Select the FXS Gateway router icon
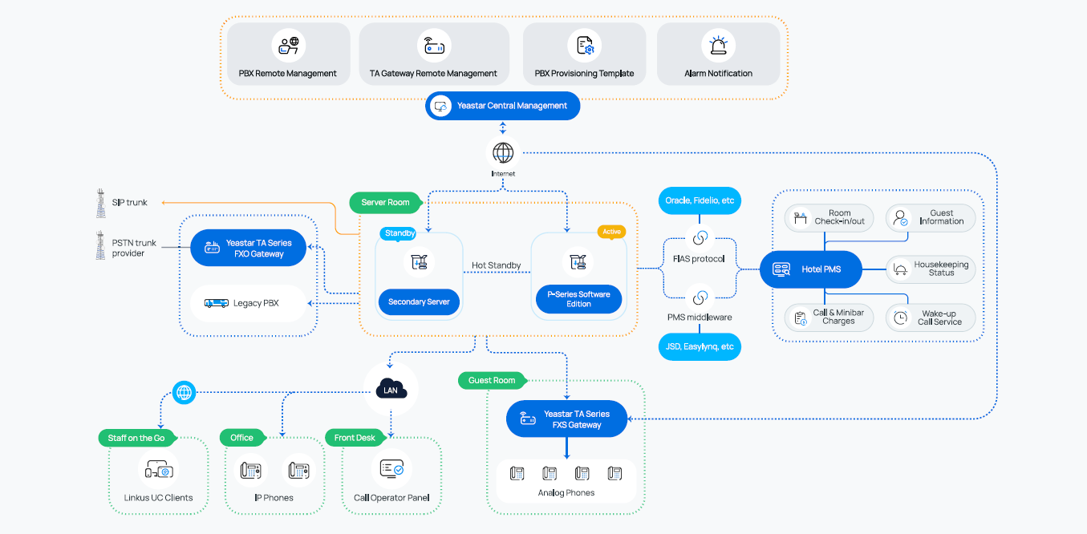This screenshot has width=1087, height=534. pos(527,419)
